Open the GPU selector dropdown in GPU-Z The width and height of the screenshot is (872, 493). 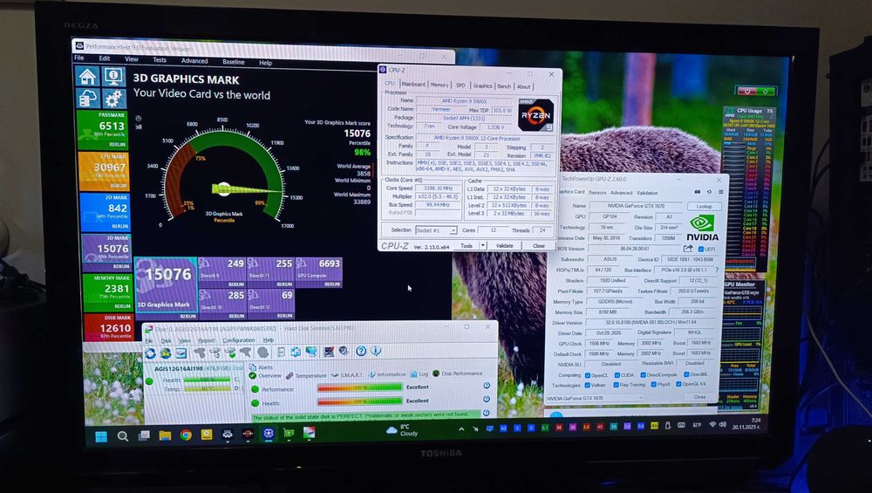[595, 399]
